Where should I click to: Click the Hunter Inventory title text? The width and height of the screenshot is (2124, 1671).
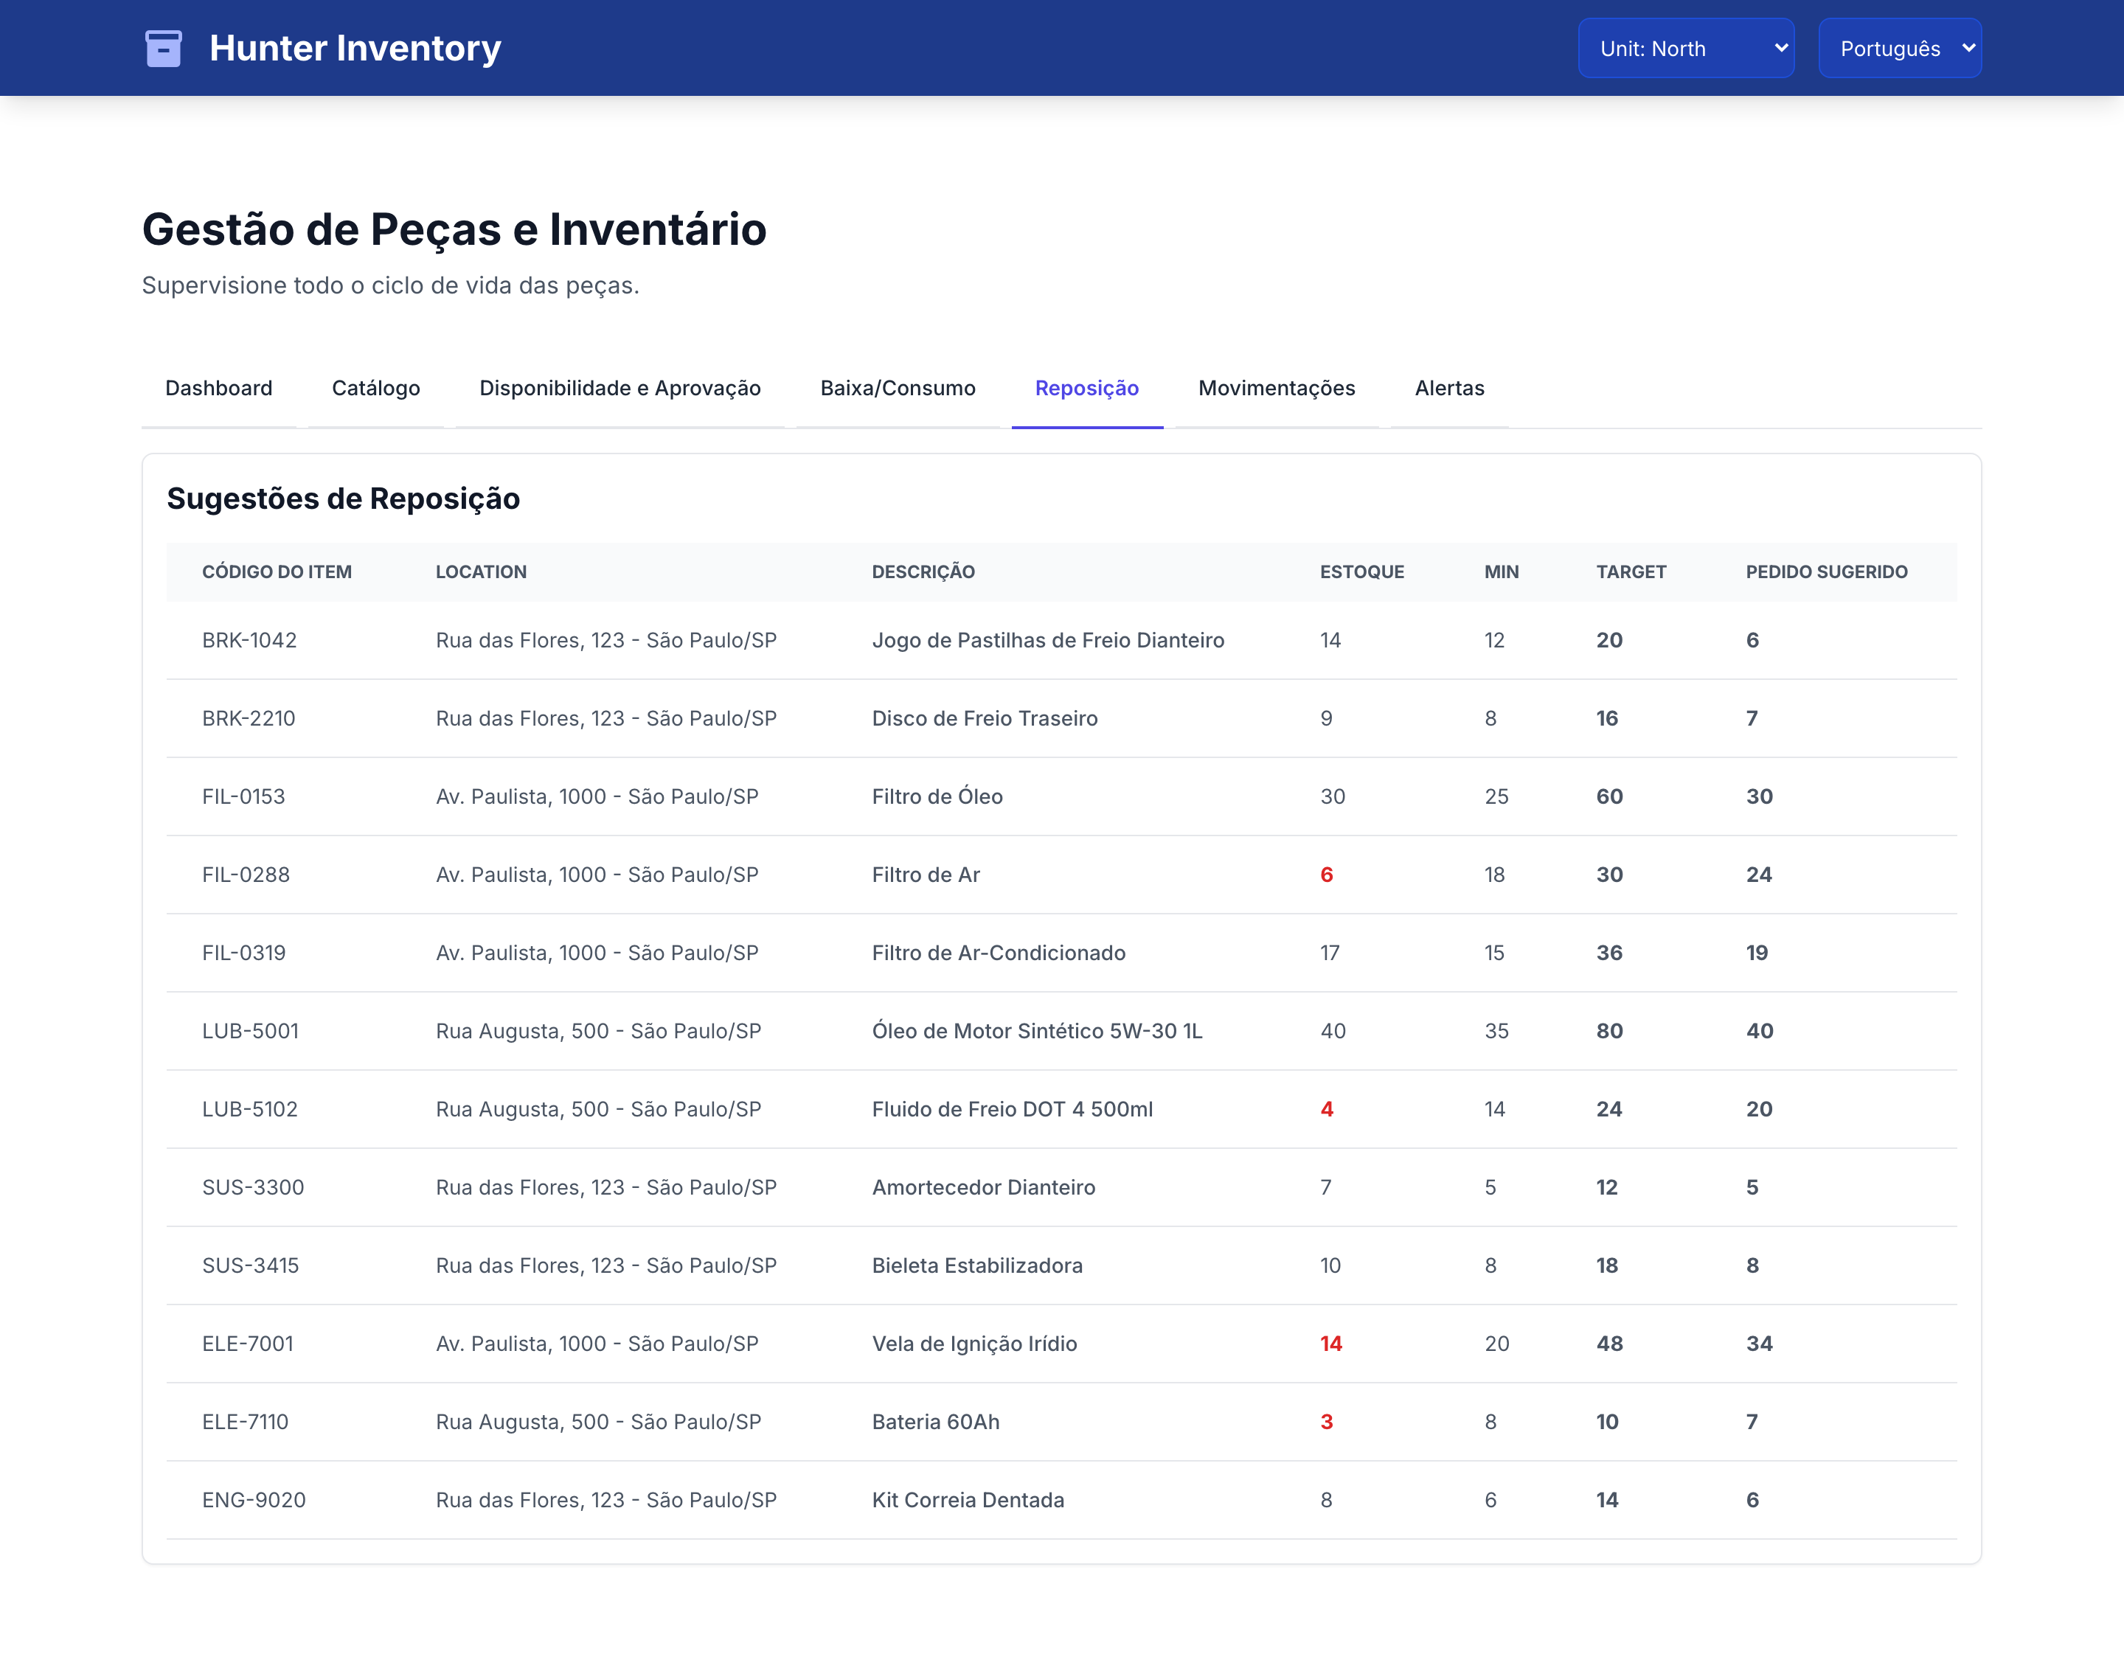355,48
